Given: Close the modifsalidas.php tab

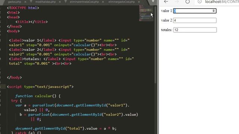Looking at the screenshot, I should pyautogui.click(x=60, y=2).
